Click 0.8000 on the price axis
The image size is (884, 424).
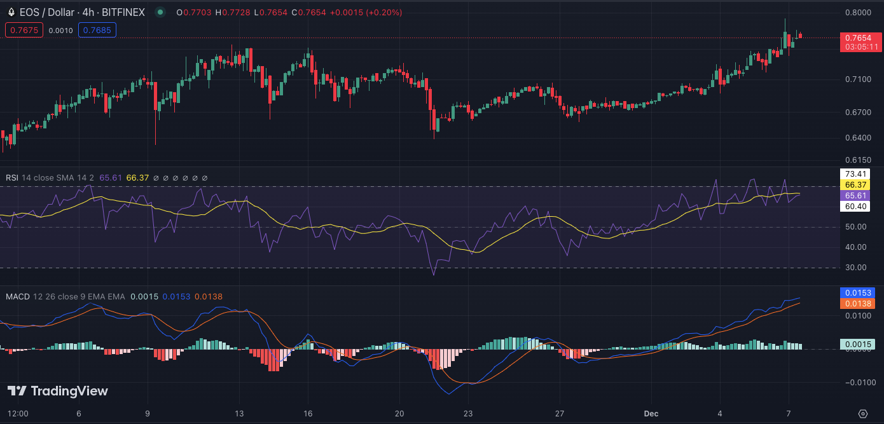858,12
